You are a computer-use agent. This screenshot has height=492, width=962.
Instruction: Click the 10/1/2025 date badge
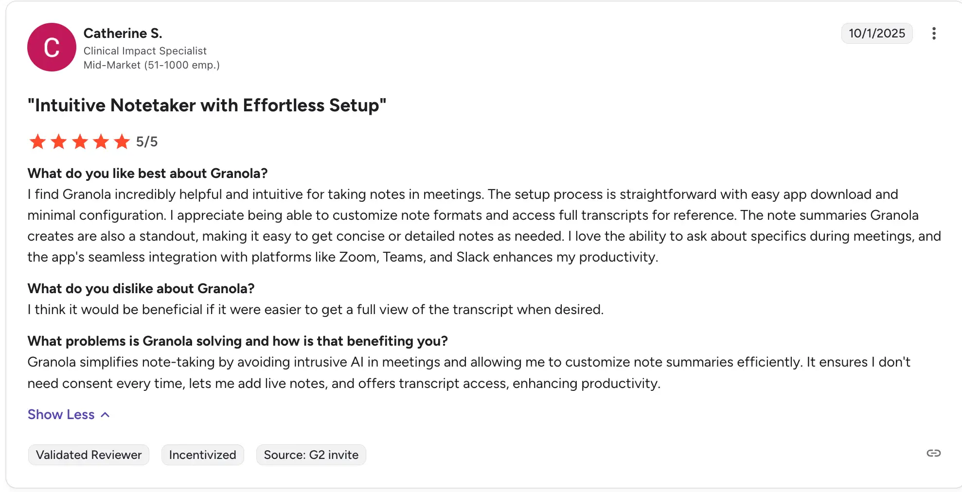pyautogui.click(x=876, y=34)
